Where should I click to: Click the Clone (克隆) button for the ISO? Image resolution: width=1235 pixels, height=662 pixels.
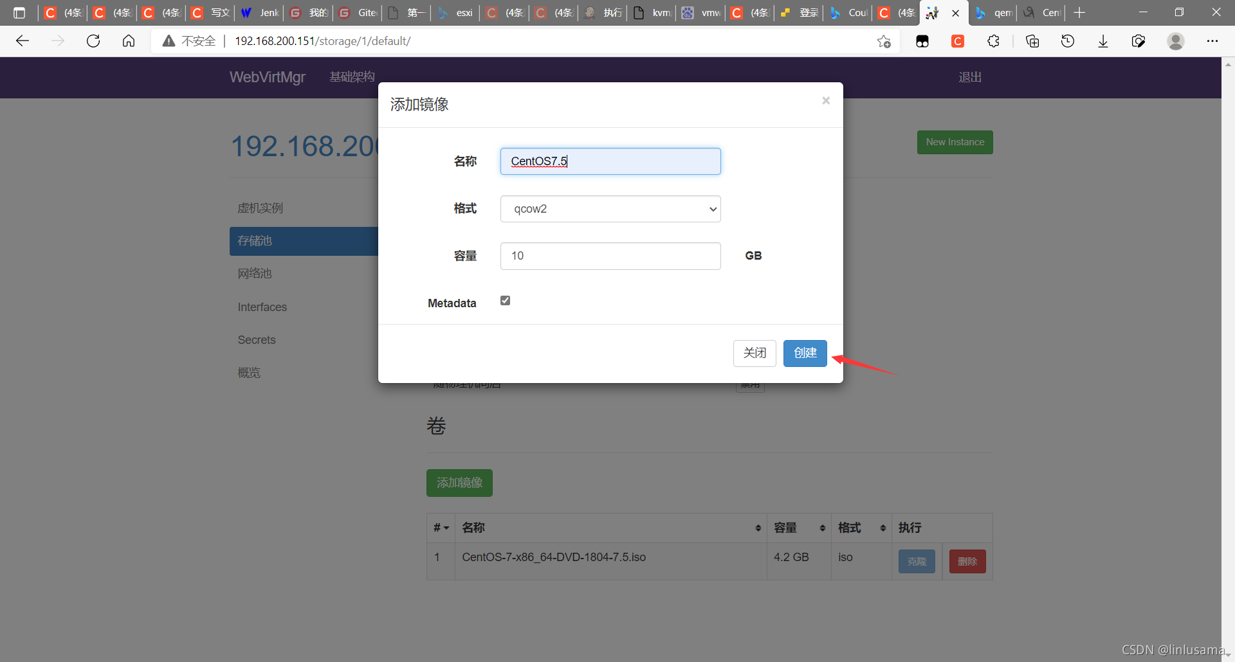pyautogui.click(x=917, y=562)
